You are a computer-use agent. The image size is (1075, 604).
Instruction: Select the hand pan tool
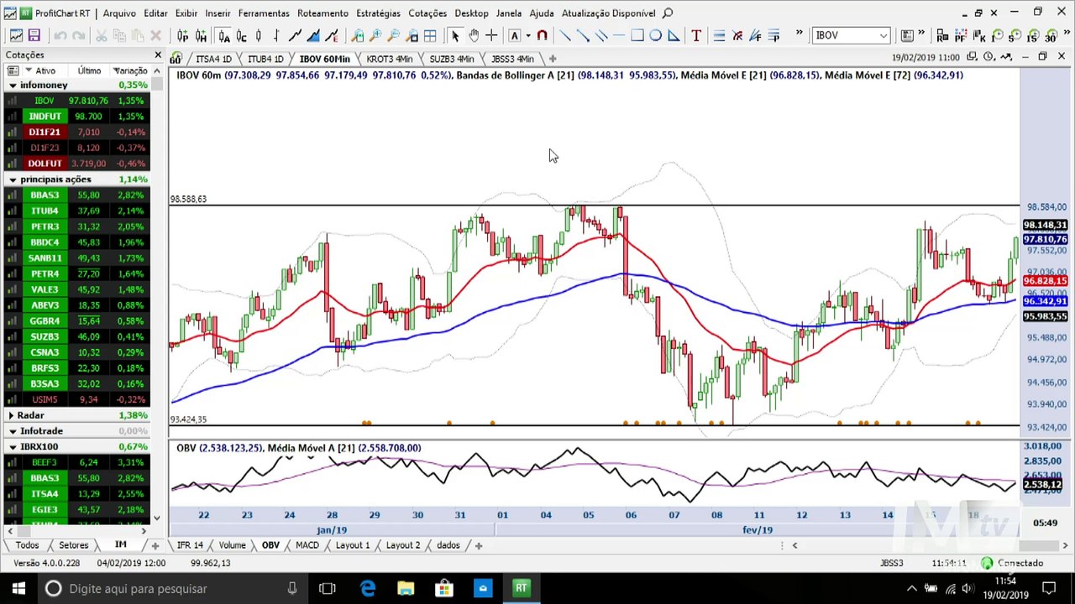473,35
